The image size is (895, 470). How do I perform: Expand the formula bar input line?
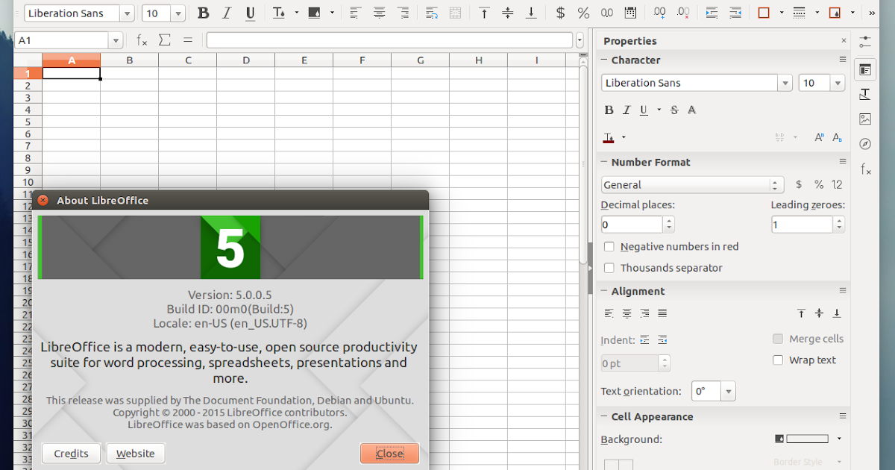580,40
